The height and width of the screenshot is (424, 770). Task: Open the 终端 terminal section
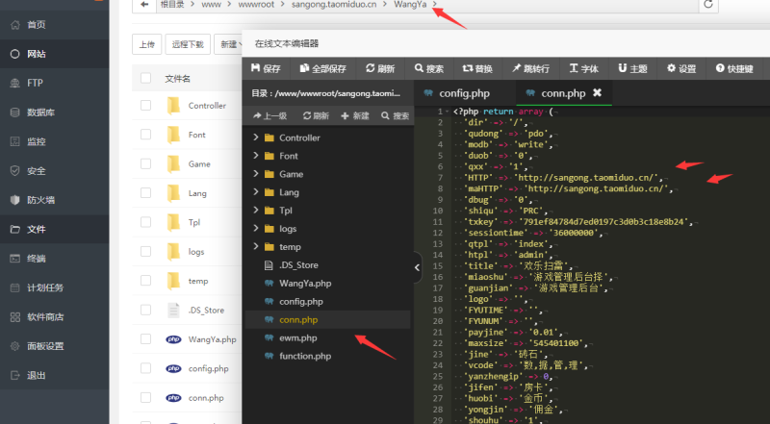[x=54, y=259]
